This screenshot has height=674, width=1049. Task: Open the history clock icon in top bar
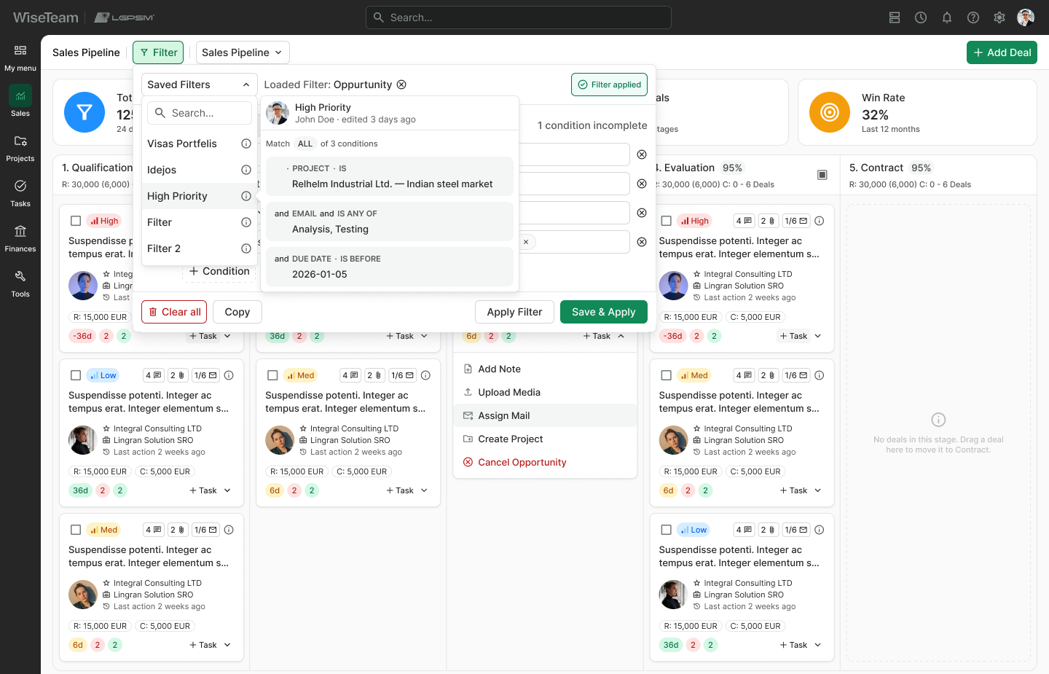(921, 17)
